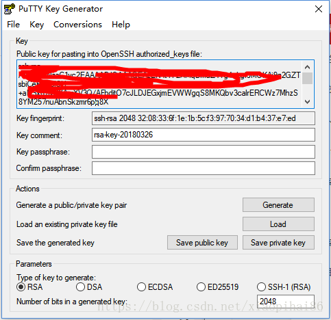Image resolution: width=331 pixels, height=320 pixels.
Task: Click Save private key button
Action: point(278,243)
